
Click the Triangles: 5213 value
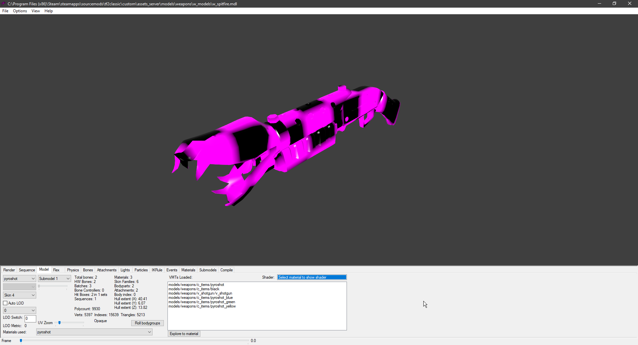click(x=133, y=315)
